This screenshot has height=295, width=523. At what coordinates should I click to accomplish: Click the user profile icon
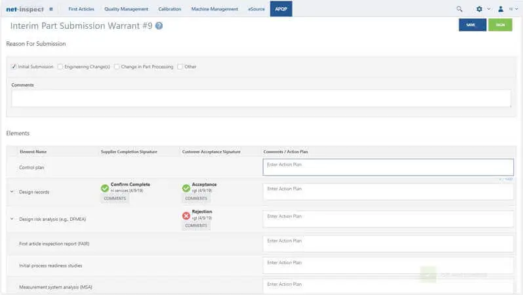[x=501, y=9]
